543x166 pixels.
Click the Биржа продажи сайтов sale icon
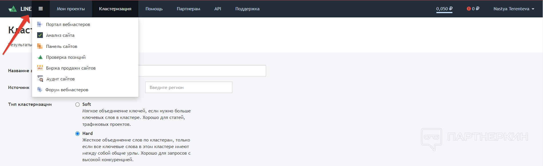point(40,68)
